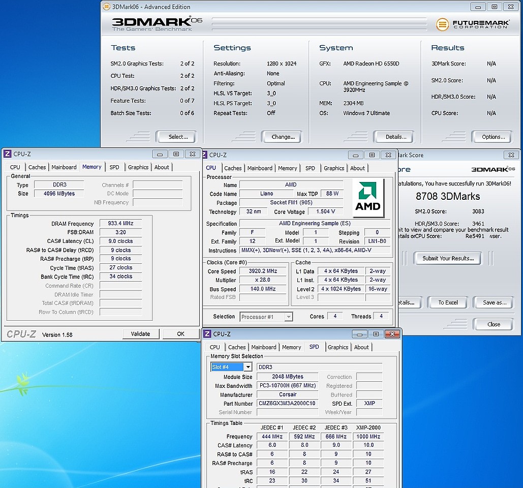
Task: Click Options... button under Results
Action: click(491, 137)
